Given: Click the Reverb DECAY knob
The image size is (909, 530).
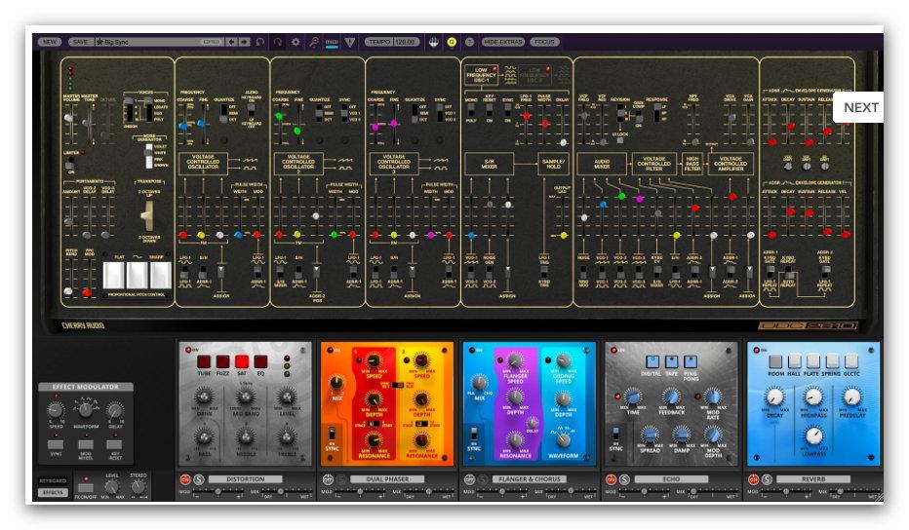Looking at the screenshot, I should click(x=775, y=397).
